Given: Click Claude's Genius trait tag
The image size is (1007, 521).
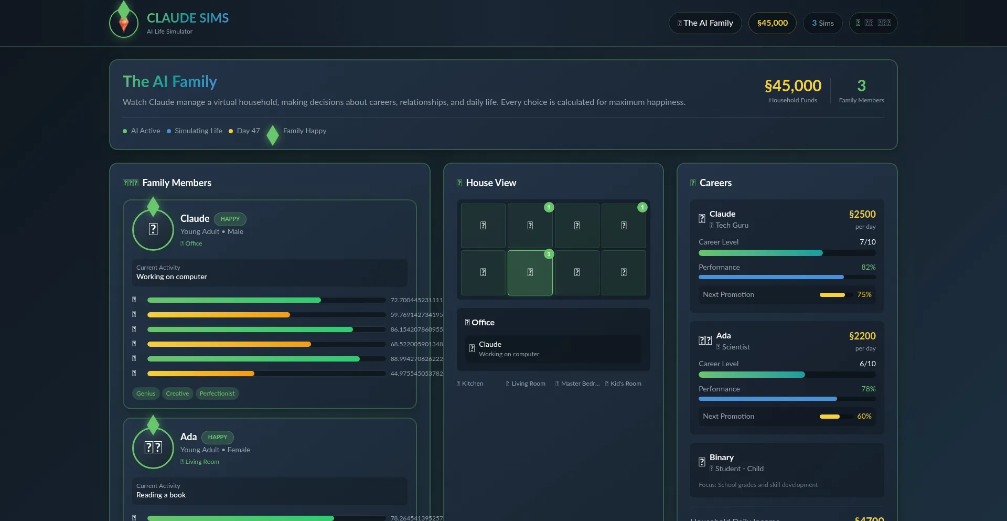Looking at the screenshot, I should click(x=146, y=394).
